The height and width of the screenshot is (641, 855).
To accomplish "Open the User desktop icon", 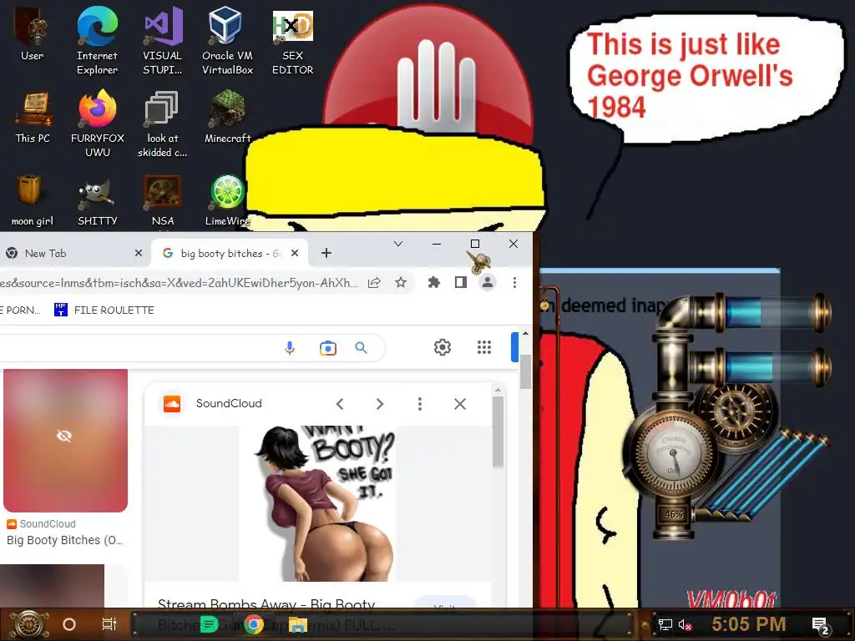I will pyautogui.click(x=32, y=34).
